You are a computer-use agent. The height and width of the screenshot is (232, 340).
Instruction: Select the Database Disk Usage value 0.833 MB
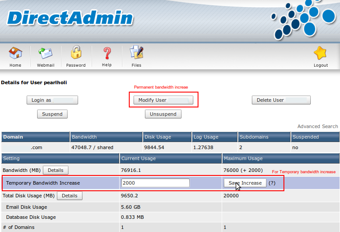click(132, 217)
